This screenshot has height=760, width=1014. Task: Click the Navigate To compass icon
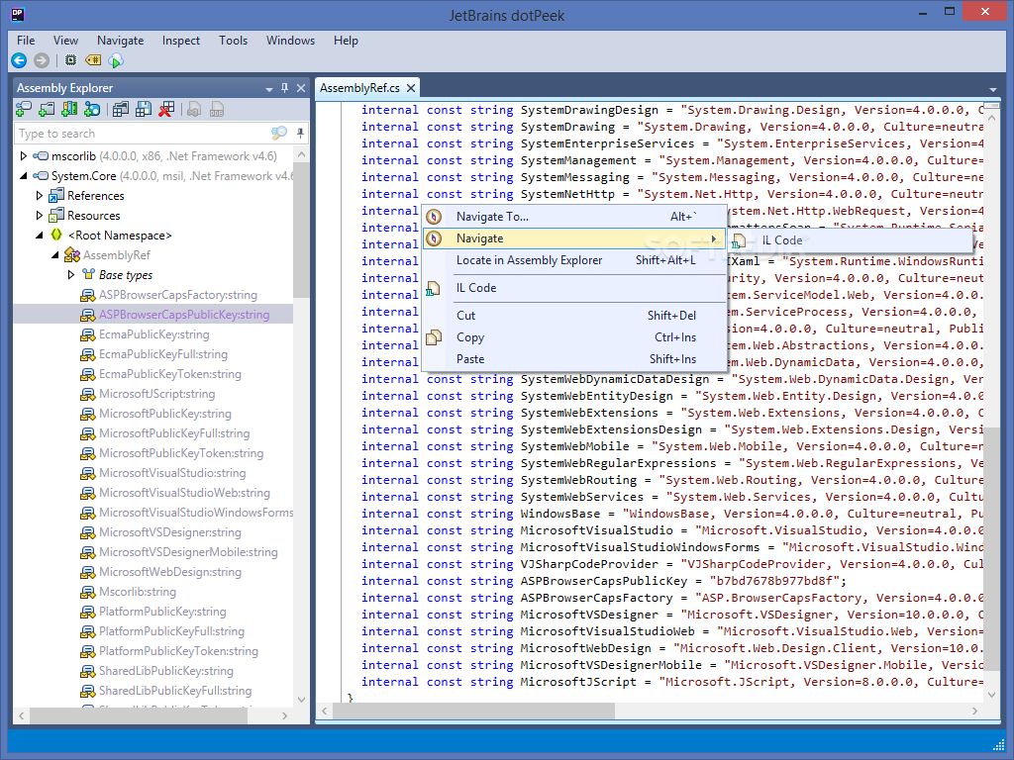pos(434,217)
